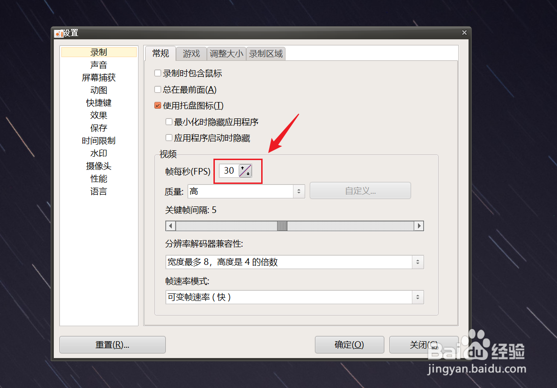
Task: Click the keyframe interval slider thumb
Action: [282, 226]
